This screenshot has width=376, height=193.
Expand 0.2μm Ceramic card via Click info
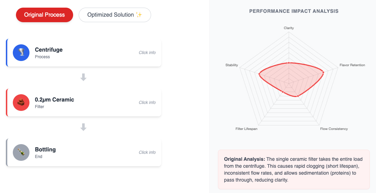[x=147, y=103]
